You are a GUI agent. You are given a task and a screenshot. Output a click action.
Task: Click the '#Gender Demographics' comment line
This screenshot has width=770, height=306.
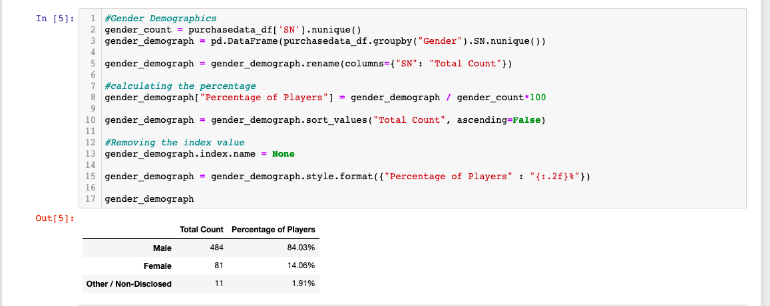click(x=160, y=19)
